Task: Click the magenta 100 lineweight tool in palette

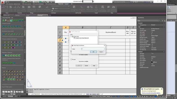Action: tap(13, 48)
